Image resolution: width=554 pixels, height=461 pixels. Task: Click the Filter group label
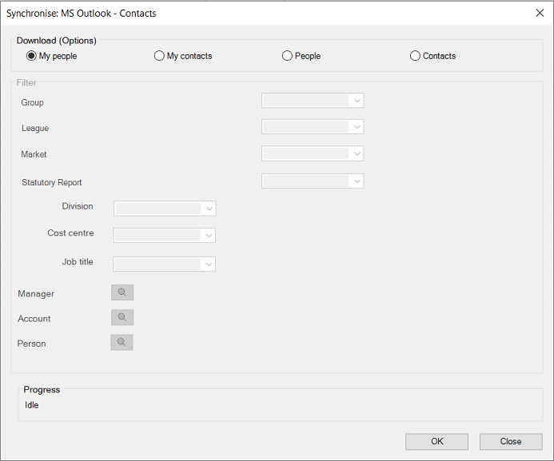coord(26,82)
